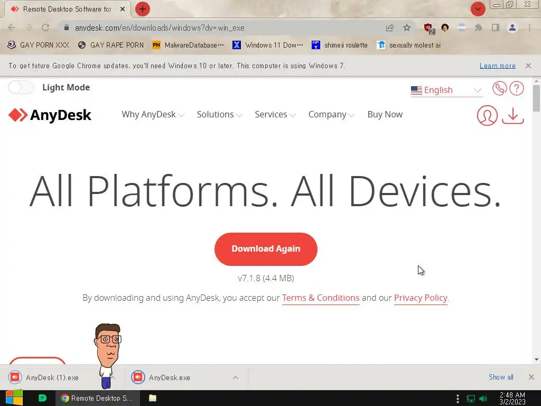
Task: Click the Download Again button
Action: [x=266, y=249]
